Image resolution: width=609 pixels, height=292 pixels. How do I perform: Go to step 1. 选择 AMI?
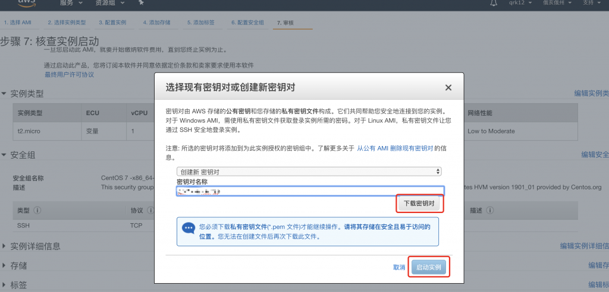click(17, 23)
